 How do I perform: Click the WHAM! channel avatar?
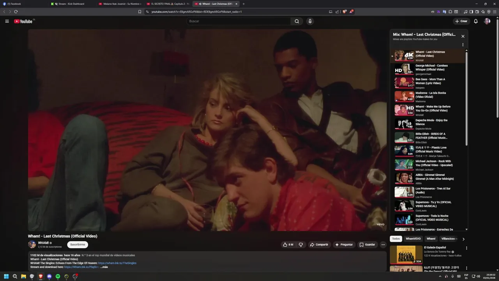coord(32,244)
